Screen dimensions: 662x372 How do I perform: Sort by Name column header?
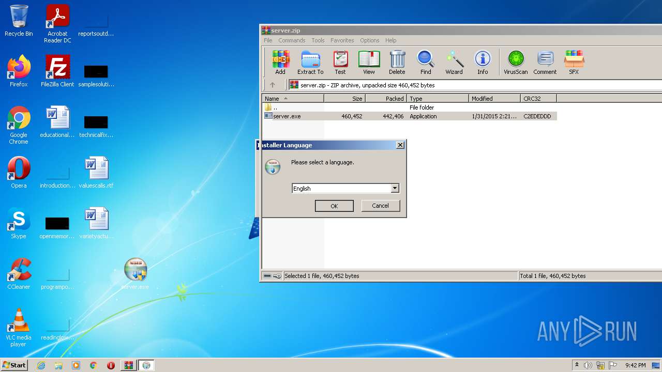click(293, 98)
